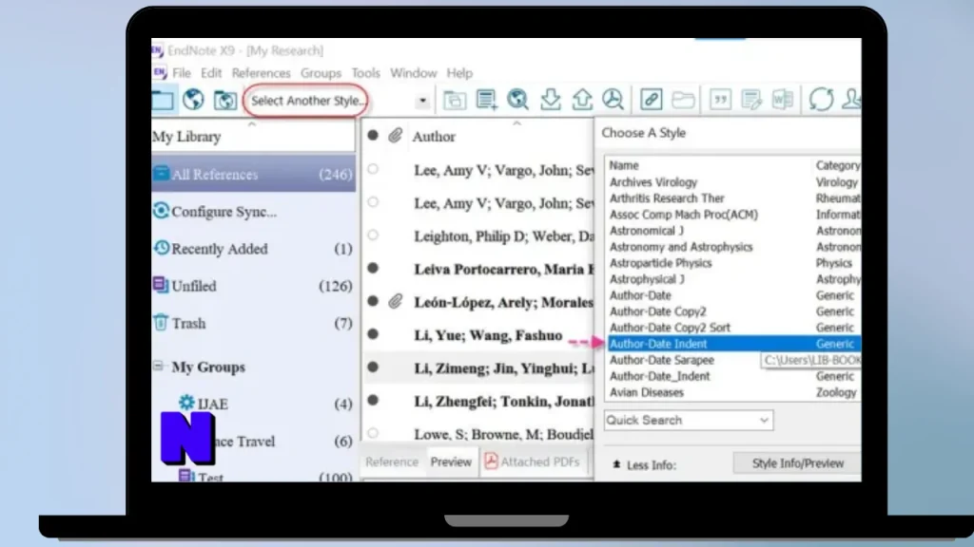
Task: Click Format Bibliography toolbar icon
Action: click(x=751, y=99)
